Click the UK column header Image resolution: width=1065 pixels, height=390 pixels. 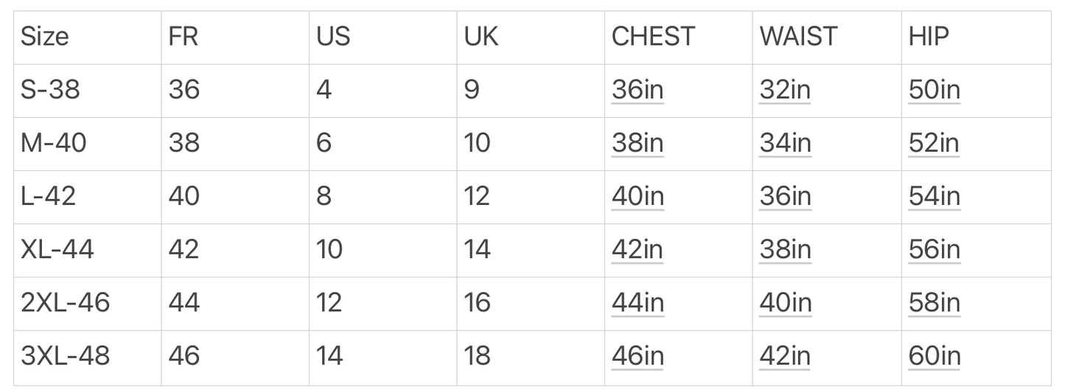(x=481, y=37)
